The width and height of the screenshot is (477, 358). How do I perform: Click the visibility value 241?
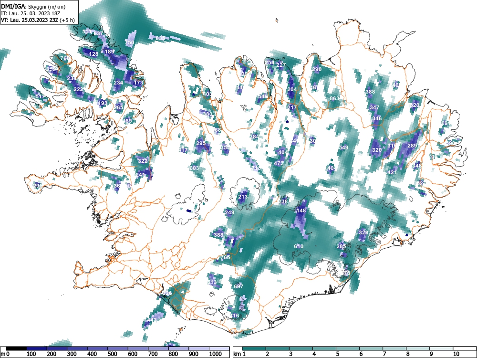point(140,175)
